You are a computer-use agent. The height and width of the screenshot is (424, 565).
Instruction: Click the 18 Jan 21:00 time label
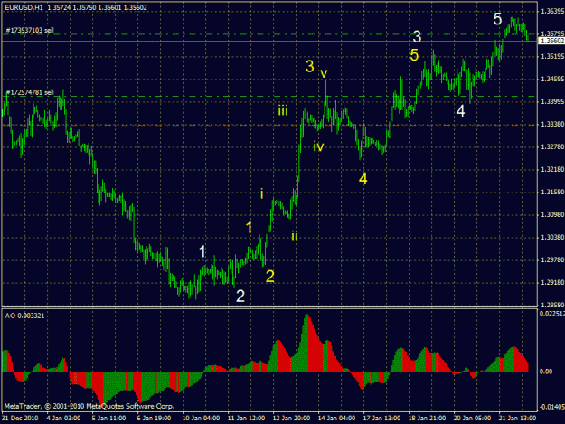pos(427,419)
